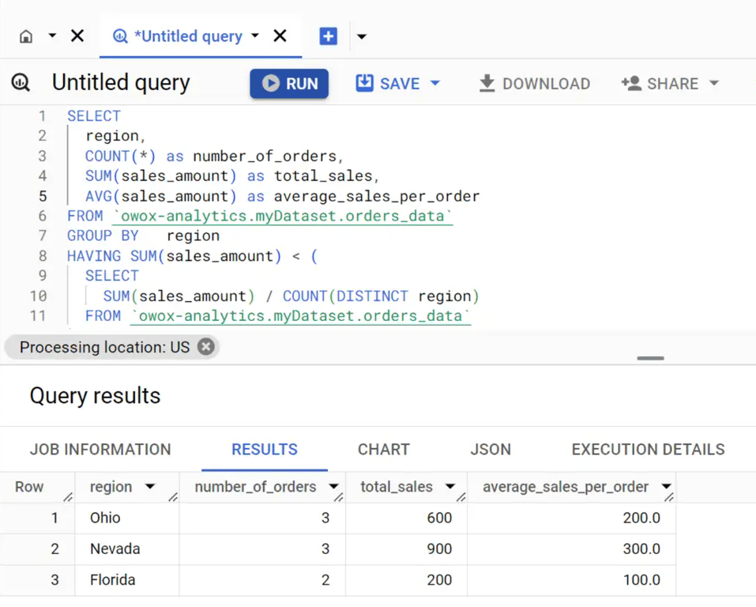The width and height of the screenshot is (756, 607).
Task: Remove the Processing location US chip
Action: 206,346
